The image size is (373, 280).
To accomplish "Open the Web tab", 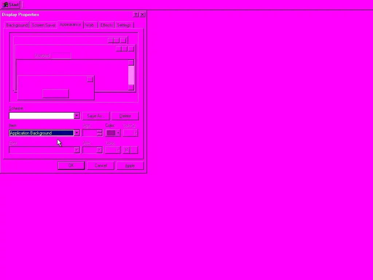I will pyautogui.click(x=90, y=25).
